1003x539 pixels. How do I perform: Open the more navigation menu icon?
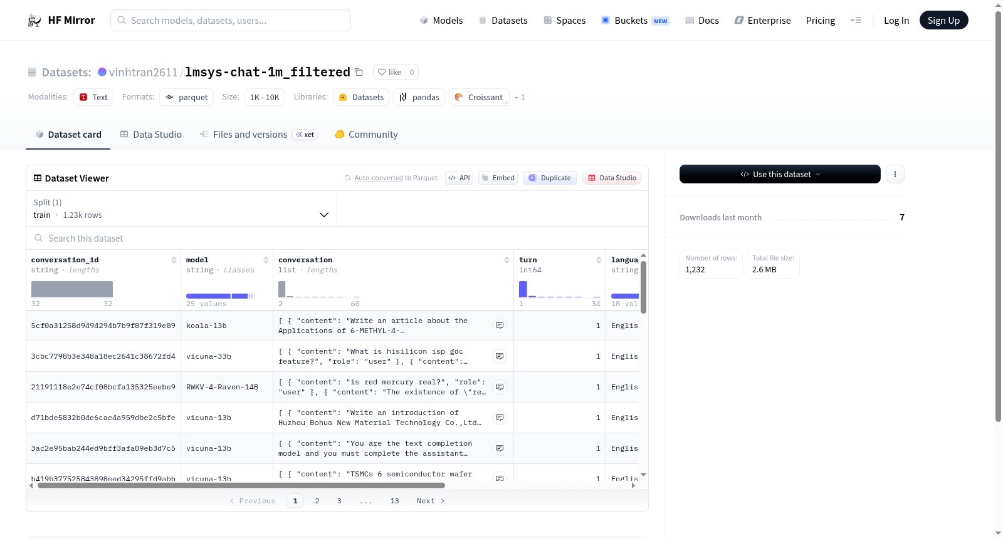tap(856, 21)
